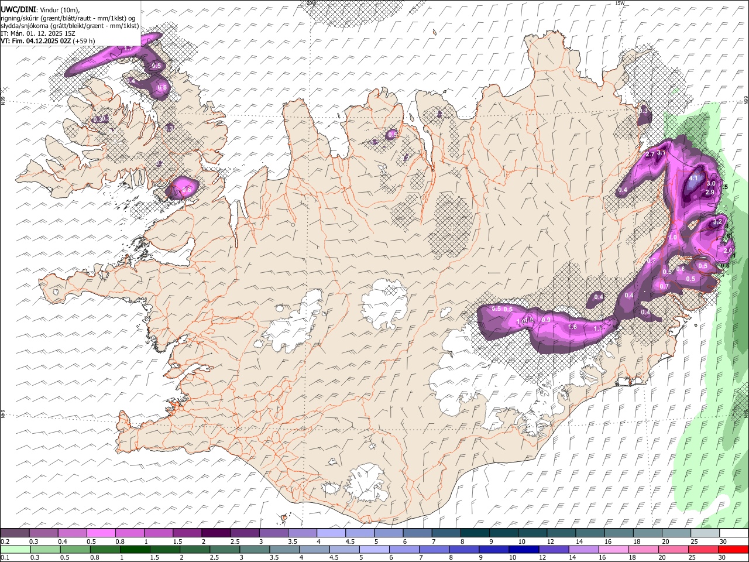This screenshot has height=562, width=749.
Task: Click the white Mýrdalsjökull glacier near south coast
Action: [x=366, y=482]
